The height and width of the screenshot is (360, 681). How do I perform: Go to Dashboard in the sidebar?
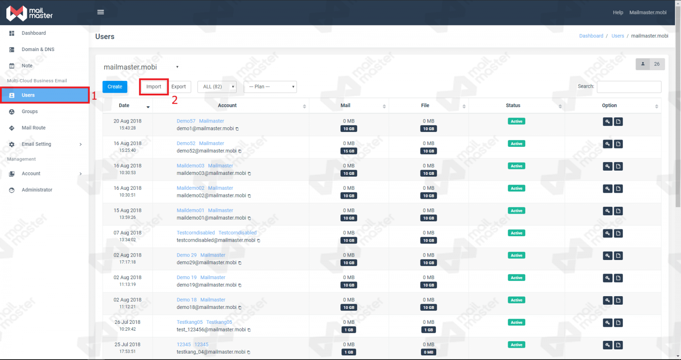pos(34,33)
